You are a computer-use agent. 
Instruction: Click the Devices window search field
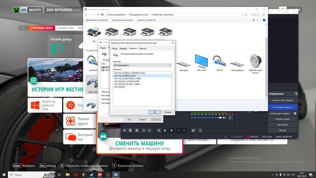pos(258,14)
